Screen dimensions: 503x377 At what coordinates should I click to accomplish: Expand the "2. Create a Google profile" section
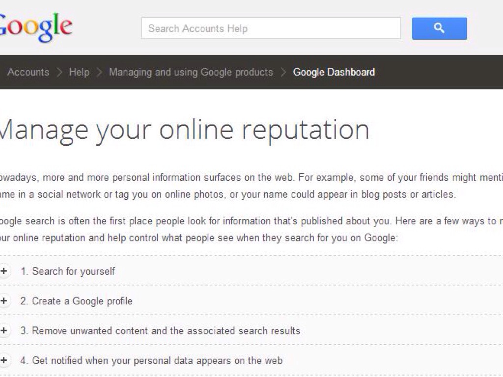coord(83,301)
